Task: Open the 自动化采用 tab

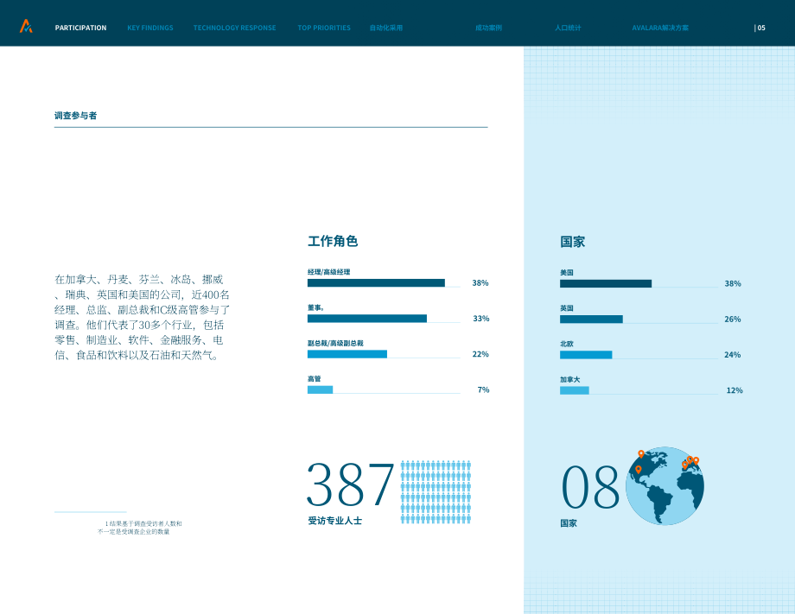Action: tap(386, 28)
